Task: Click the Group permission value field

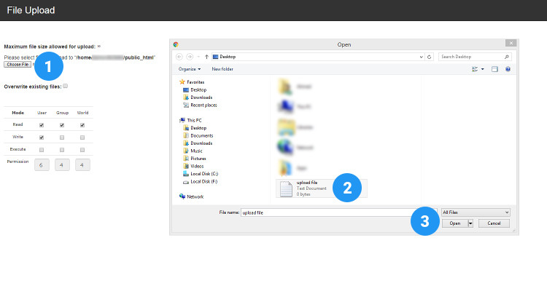Action: coord(62,165)
